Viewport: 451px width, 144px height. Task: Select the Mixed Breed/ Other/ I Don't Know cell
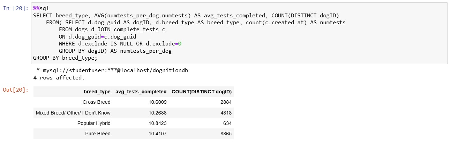[x=73, y=113]
